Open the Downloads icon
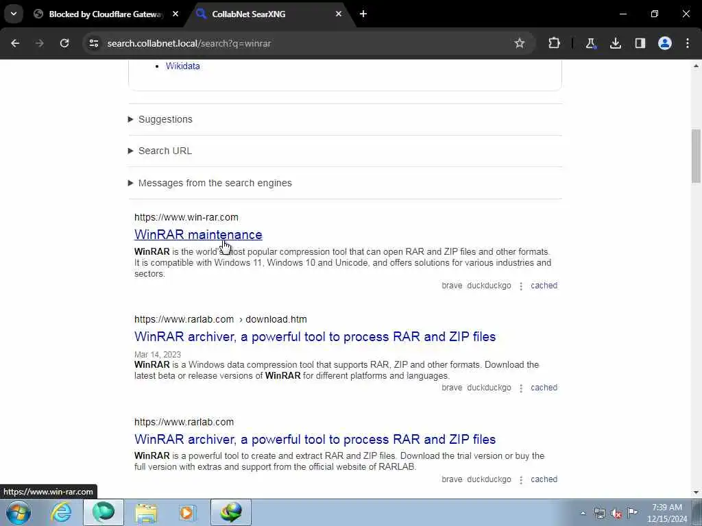The image size is (702, 526). point(616,43)
